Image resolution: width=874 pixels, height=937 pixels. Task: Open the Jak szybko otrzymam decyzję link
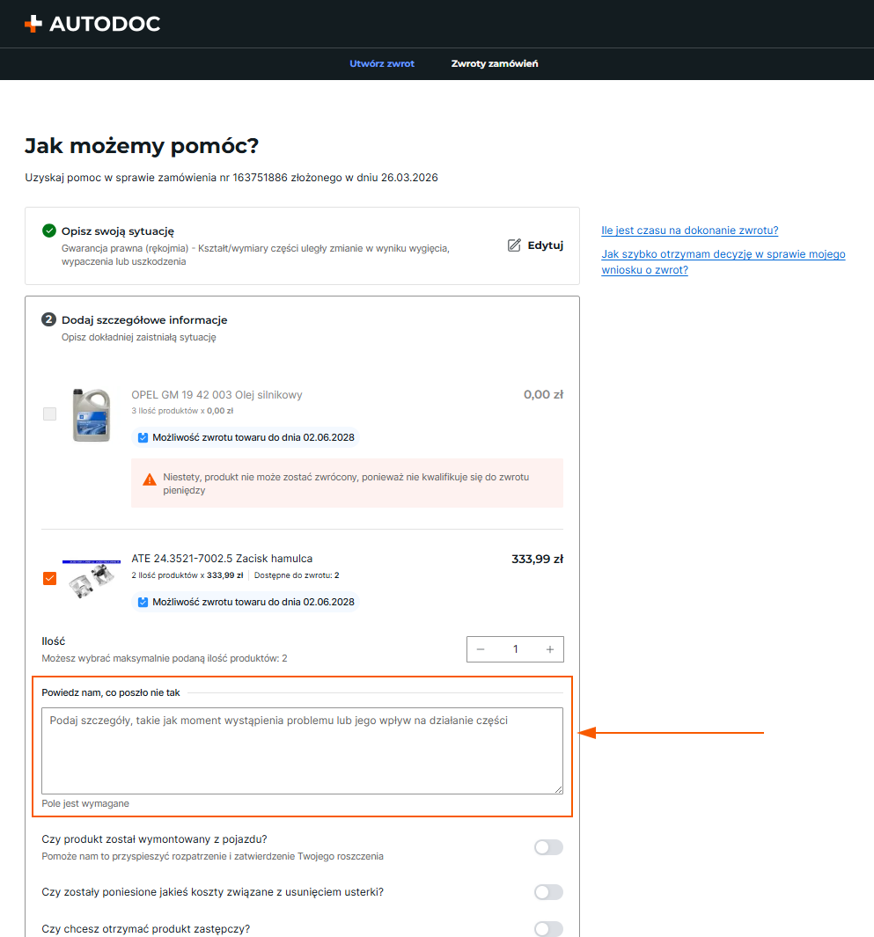[x=723, y=261]
